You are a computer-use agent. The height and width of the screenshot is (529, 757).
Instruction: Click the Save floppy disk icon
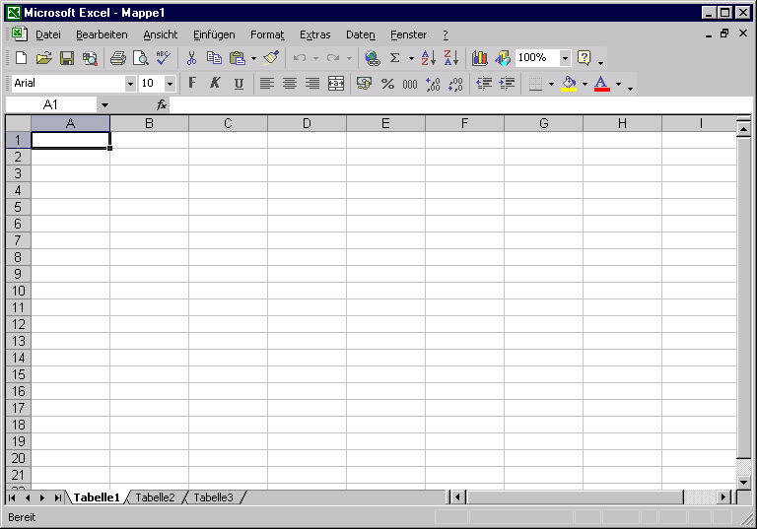point(67,58)
